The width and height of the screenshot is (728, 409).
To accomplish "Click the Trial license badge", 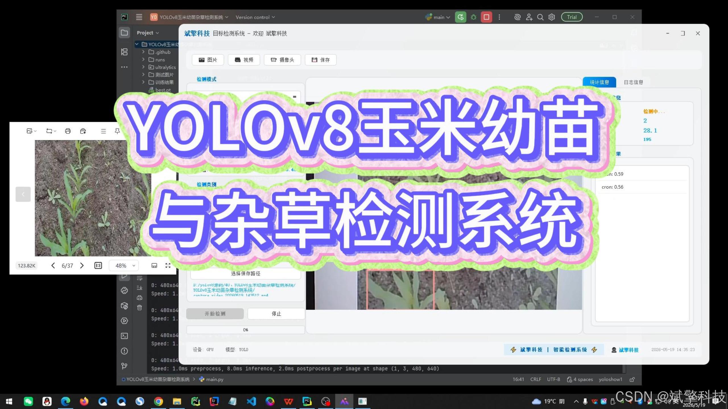I will [x=572, y=17].
